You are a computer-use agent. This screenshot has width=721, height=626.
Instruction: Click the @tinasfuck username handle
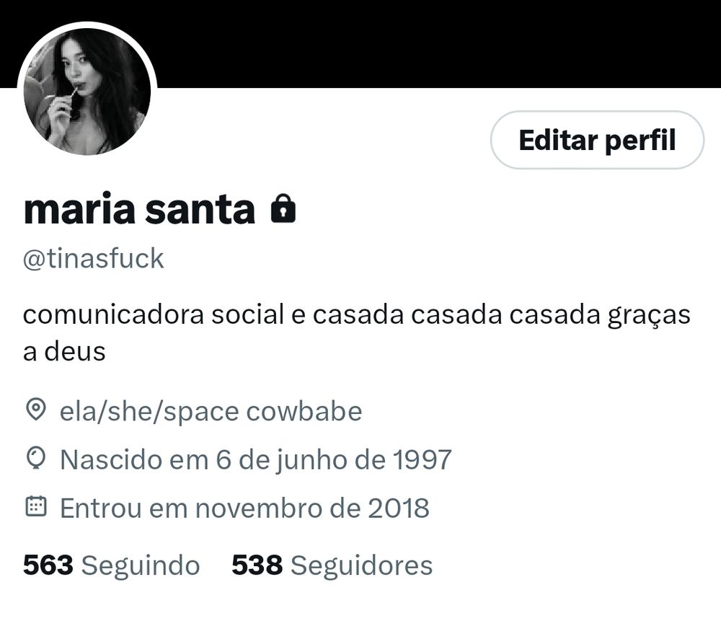click(x=93, y=258)
